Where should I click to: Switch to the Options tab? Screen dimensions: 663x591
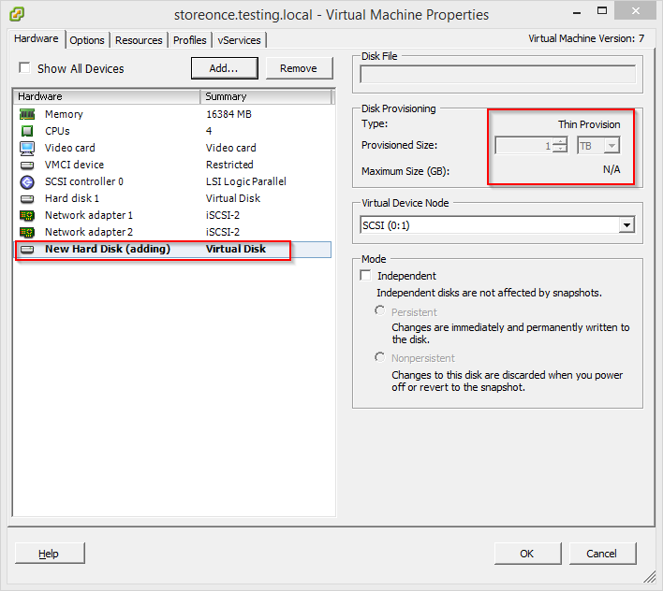pyautogui.click(x=87, y=40)
